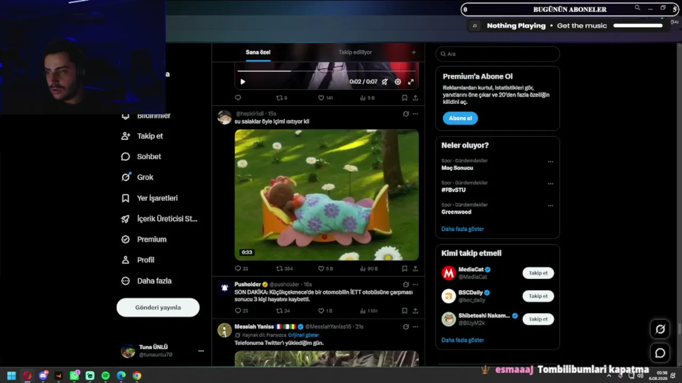Unmute the top video
The width and height of the screenshot is (682, 383).
[x=385, y=82]
